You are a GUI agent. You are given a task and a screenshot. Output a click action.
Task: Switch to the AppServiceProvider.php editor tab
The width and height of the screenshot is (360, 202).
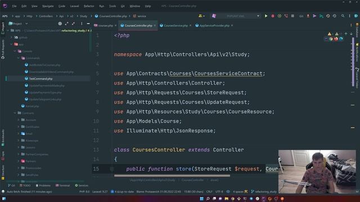[x=214, y=25]
